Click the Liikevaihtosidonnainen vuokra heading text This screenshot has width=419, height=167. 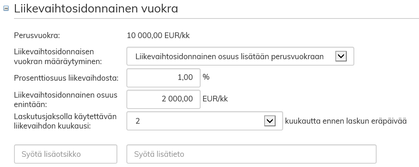96,9
